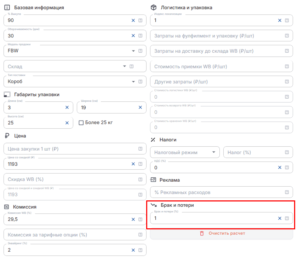Screen dimensions: 298x258
Task: Clear the Индекс локализации value
Action: 280,20
